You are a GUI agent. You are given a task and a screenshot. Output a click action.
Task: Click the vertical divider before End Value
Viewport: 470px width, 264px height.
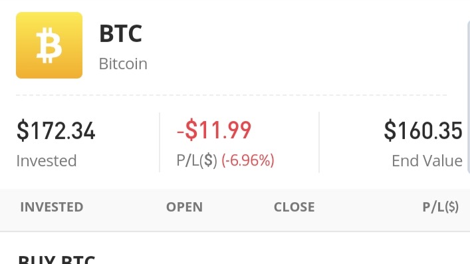click(319, 142)
